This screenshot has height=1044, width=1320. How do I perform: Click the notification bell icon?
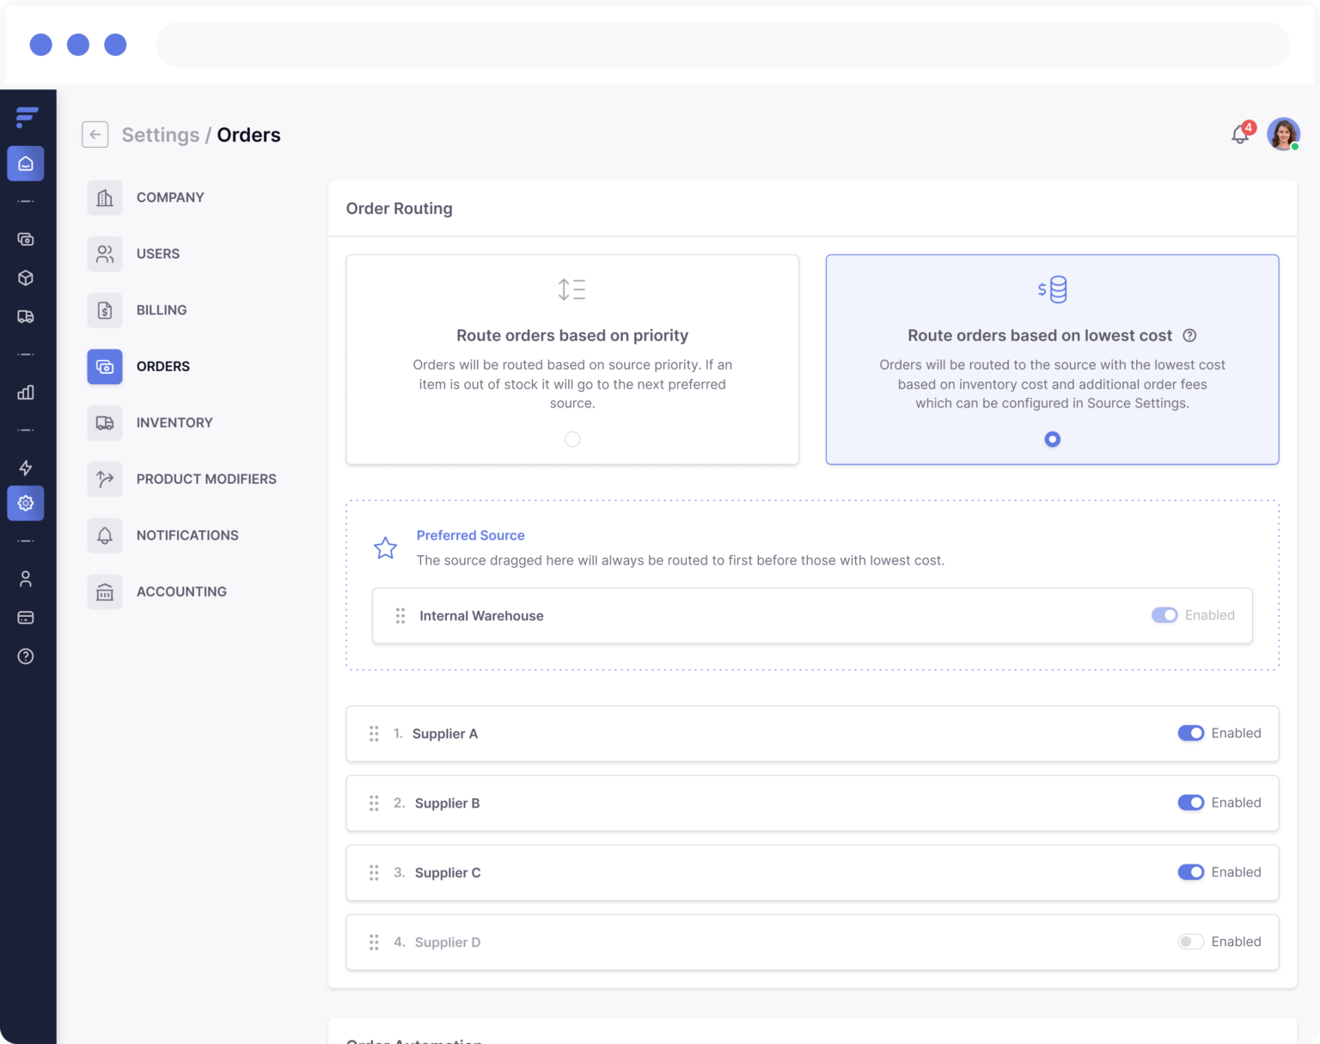coord(1239,135)
